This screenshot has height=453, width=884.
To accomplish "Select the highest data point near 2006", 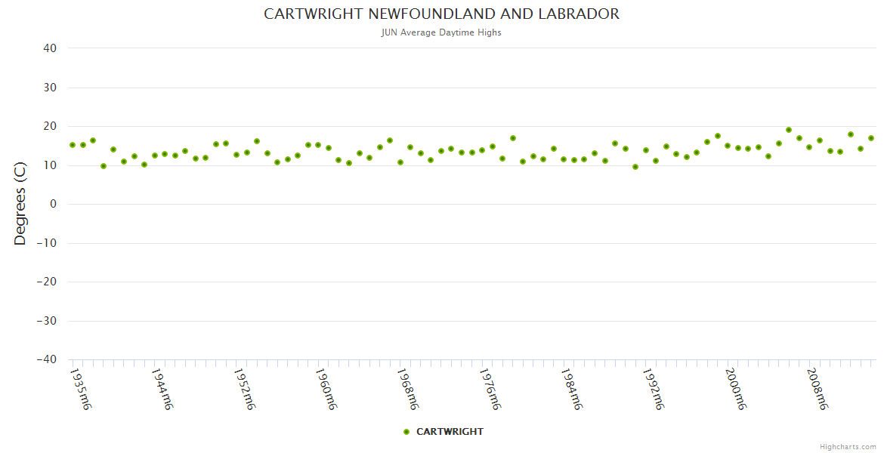I will click(789, 130).
